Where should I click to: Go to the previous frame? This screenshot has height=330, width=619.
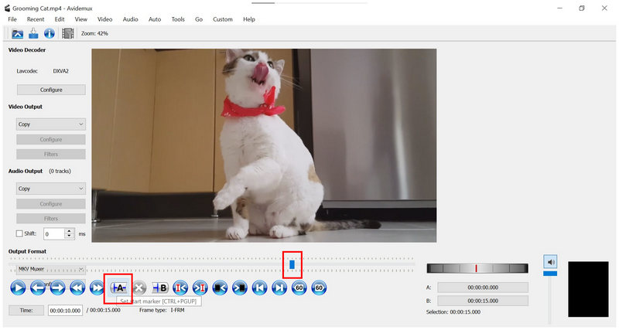(38, 287)
